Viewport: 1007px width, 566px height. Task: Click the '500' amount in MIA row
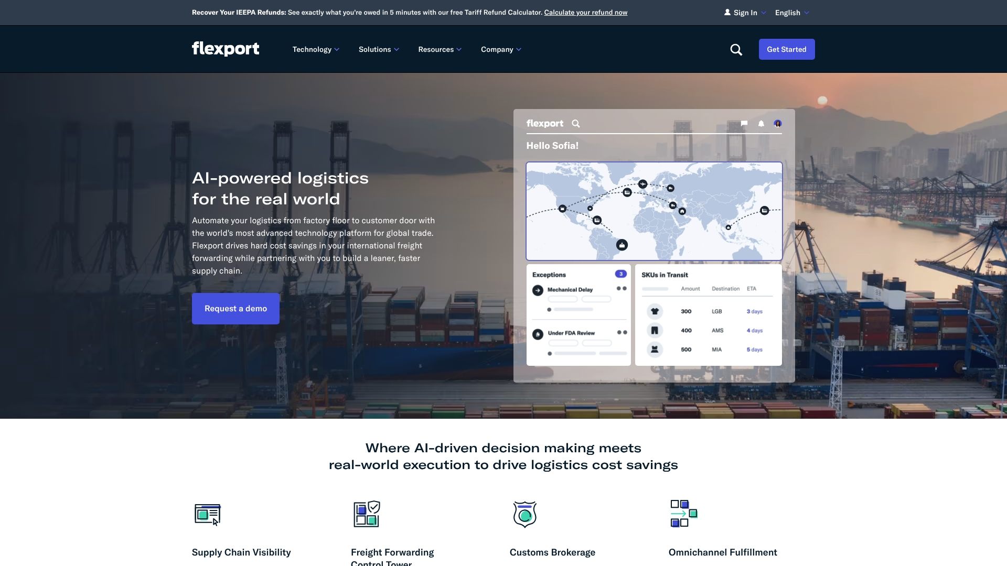[686, 350]
